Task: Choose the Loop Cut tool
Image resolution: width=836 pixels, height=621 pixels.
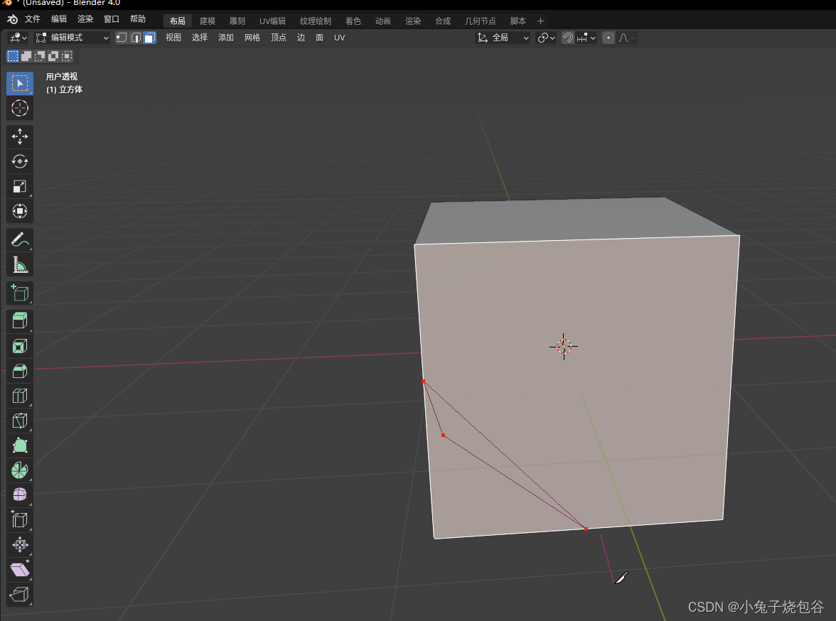Action: 20,396
